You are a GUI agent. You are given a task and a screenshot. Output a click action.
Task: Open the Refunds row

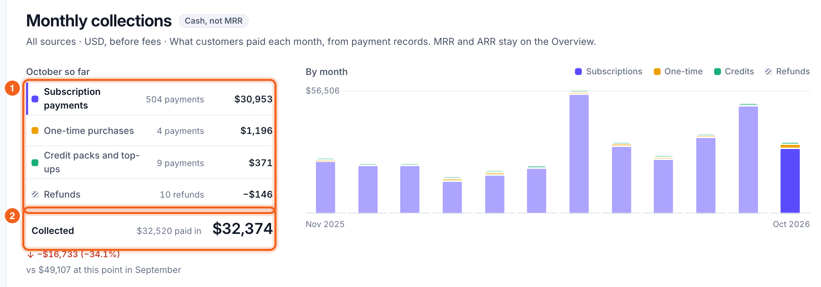[149, 194]
